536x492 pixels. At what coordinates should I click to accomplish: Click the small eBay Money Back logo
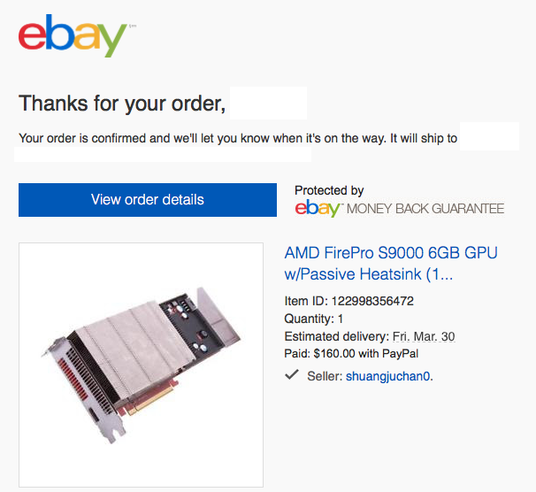pyautogui.click(x=318, y=209)
